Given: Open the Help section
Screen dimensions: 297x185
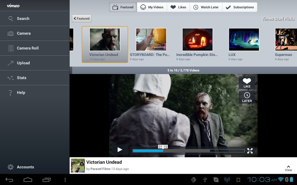Looking at the screenshot, I should coord(35,92).
